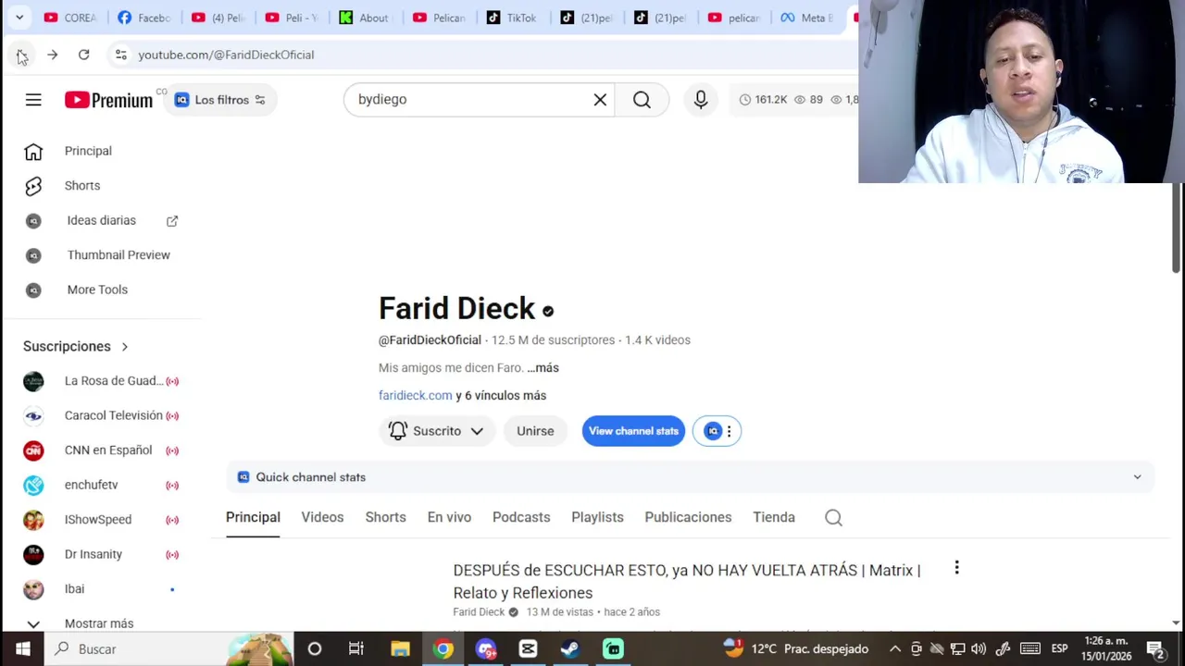1185x666 pixels.
Task: Click Steam icon on the taskbar
Action: (x=570, y=649)
